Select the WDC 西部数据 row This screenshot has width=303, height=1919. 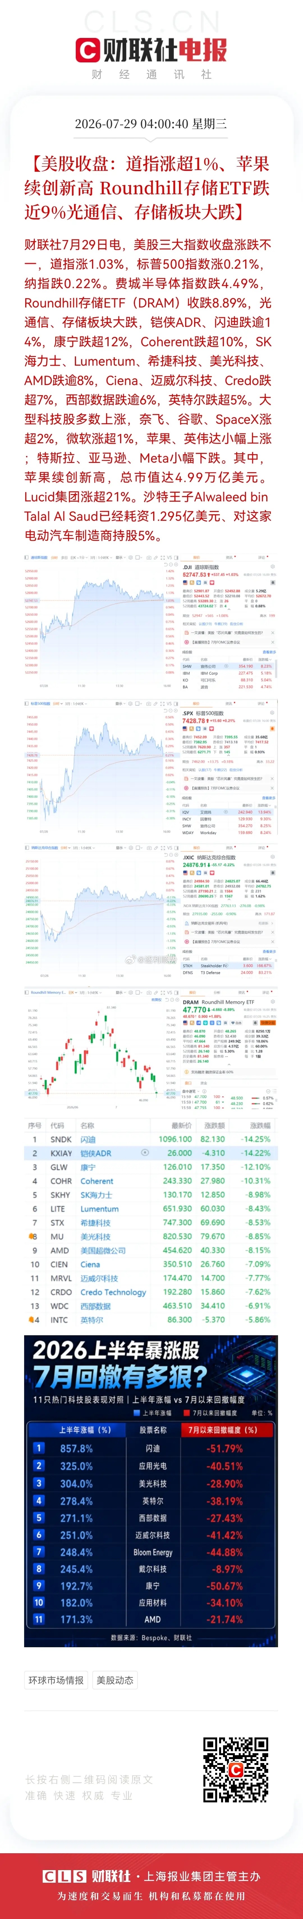pyautogui.click(x=151, y=1306)
